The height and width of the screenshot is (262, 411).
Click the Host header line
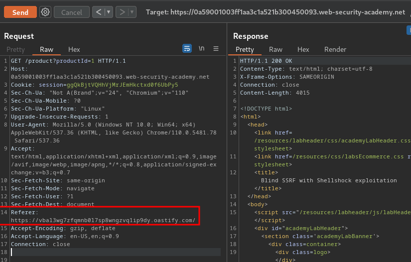click(110, 73)
